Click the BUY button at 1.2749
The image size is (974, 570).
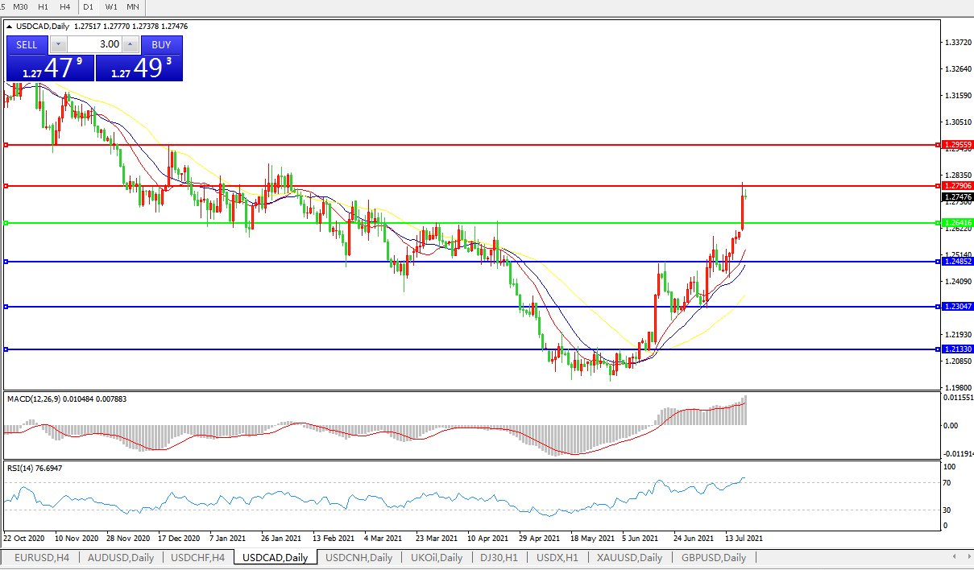pos(161,45)
